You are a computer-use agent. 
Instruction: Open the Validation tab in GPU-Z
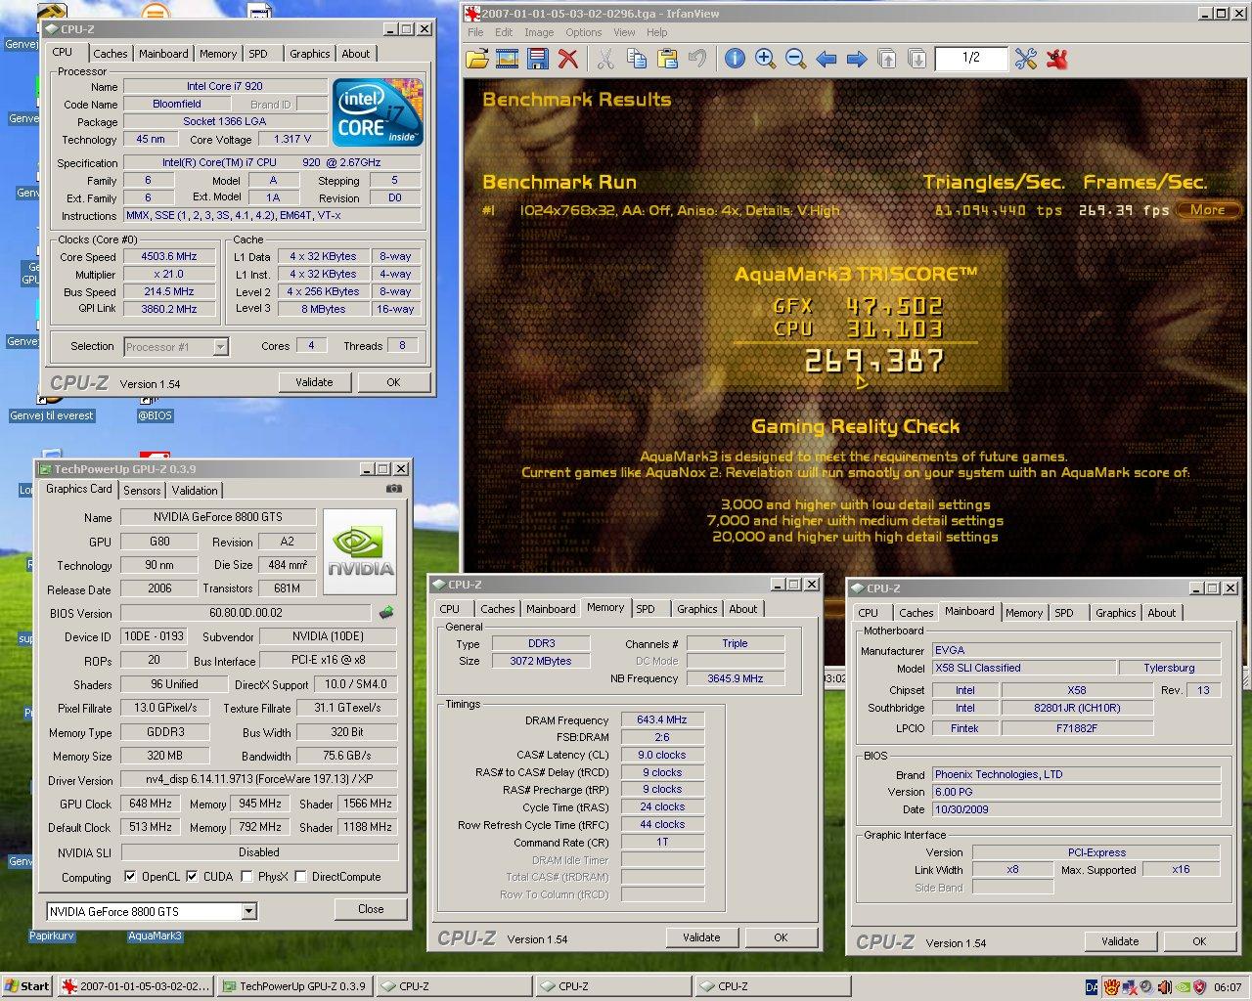(x=195, y=491)
